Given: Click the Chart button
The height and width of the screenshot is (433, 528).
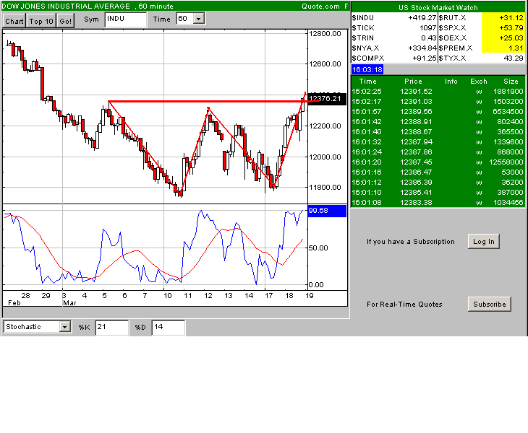Looking at the screenshot, I should tap(14, 21).
